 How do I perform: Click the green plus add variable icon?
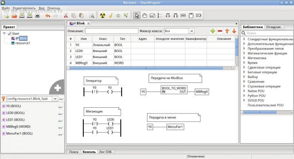[213, 31]
